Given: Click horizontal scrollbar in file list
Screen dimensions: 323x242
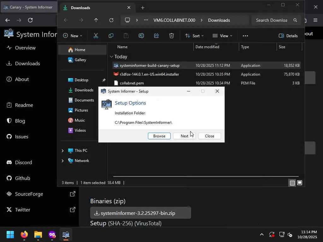Looking at the screenshot, I should tap(206, 176).
